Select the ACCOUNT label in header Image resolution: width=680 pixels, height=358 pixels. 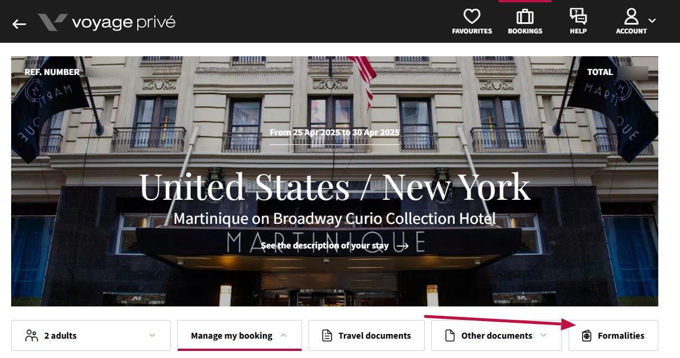tap(631, 31)
